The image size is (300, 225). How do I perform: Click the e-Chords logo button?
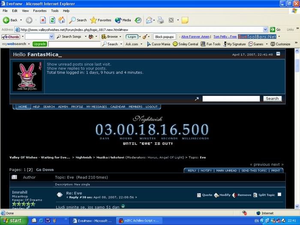tap(11, 37)
